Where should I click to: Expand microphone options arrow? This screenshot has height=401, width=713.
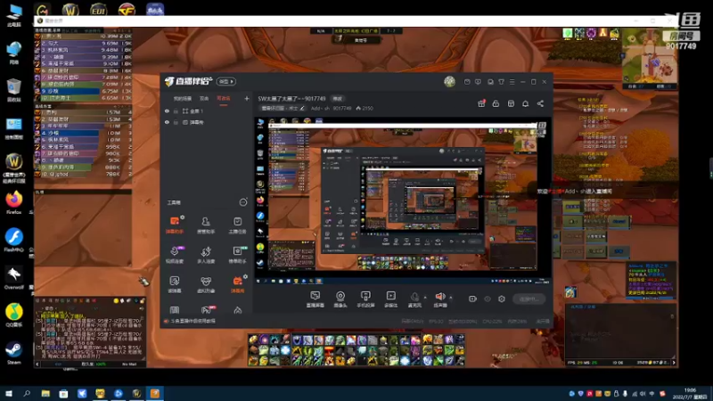425,298
